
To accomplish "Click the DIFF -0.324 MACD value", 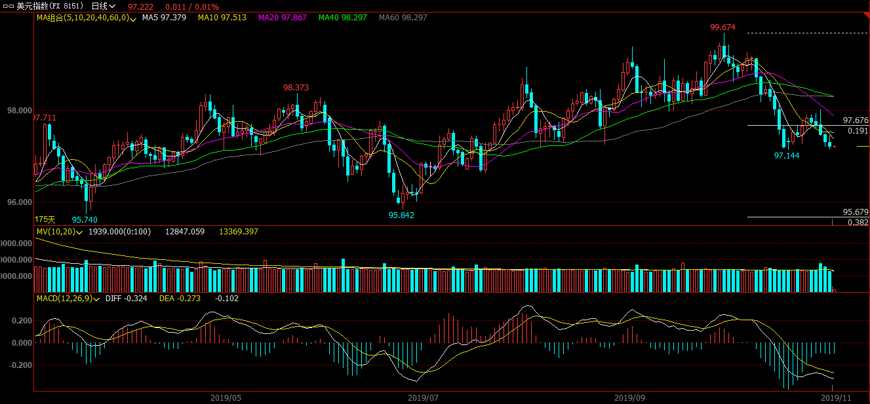I will pyautogui.click(x=124, y=299).
